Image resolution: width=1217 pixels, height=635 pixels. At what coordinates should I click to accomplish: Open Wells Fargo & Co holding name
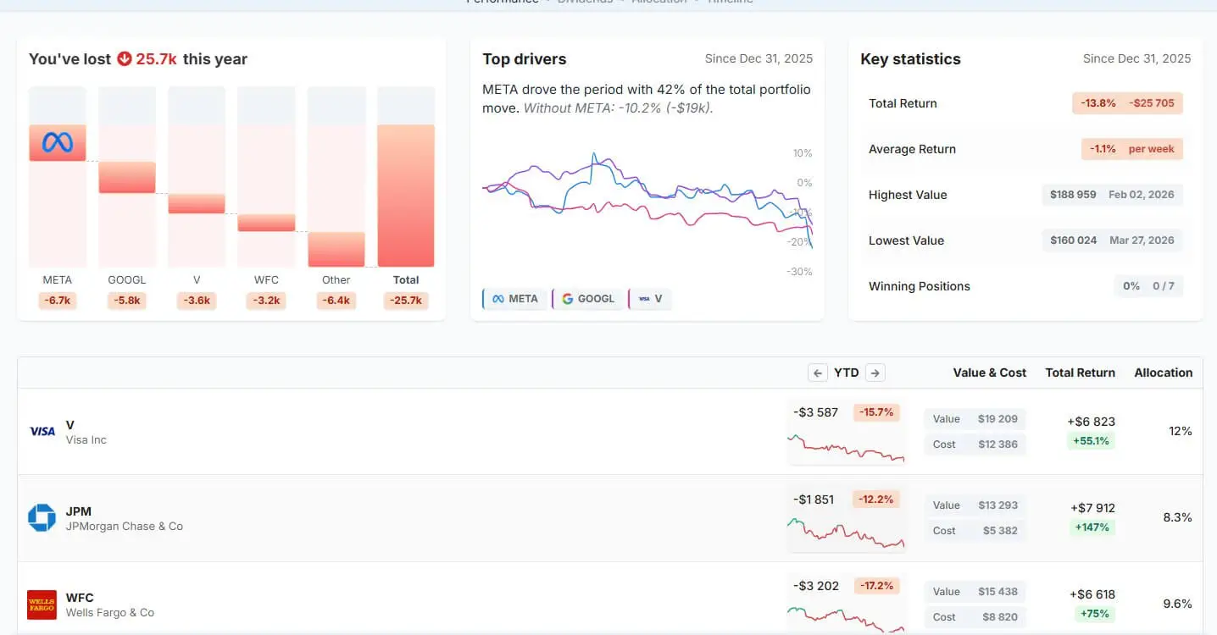tap(110, 613)
